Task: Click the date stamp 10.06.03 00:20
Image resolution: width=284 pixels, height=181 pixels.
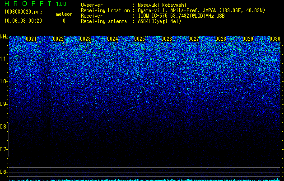Action: (x=23, y=21)
